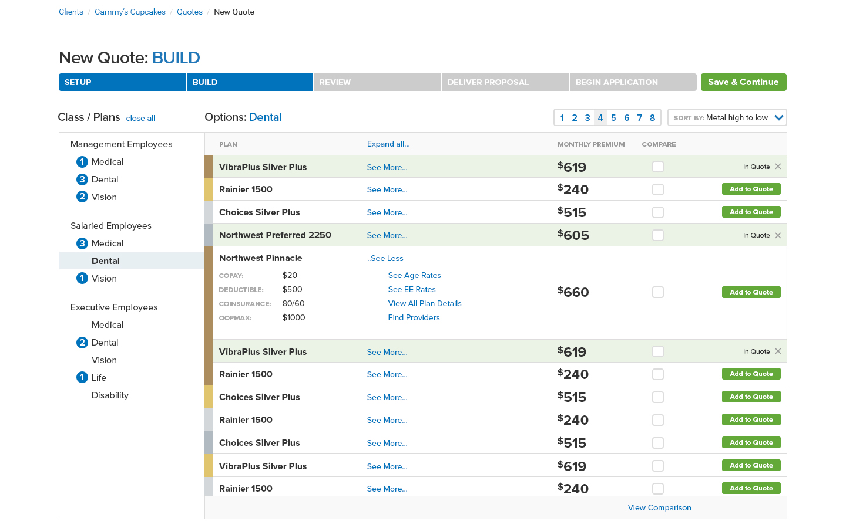Screen dimensions: 846x528
Task: Click badge 3 beside Salaried Employees Medical
Action: click(x=82, y=243)
